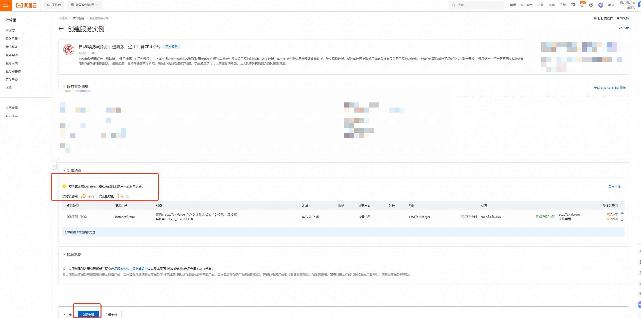Click the back arrow beside 创建服务实例
Viewport: 641px width, 318px height.
[x=61, y=29]
